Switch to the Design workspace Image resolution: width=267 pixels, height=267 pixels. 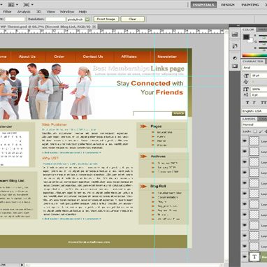tap(228, 5)
